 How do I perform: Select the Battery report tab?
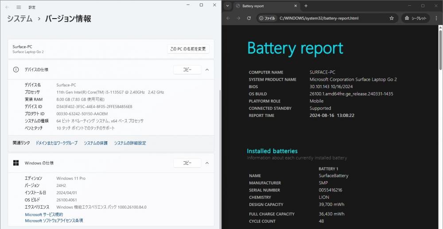[x=266, y=6]
